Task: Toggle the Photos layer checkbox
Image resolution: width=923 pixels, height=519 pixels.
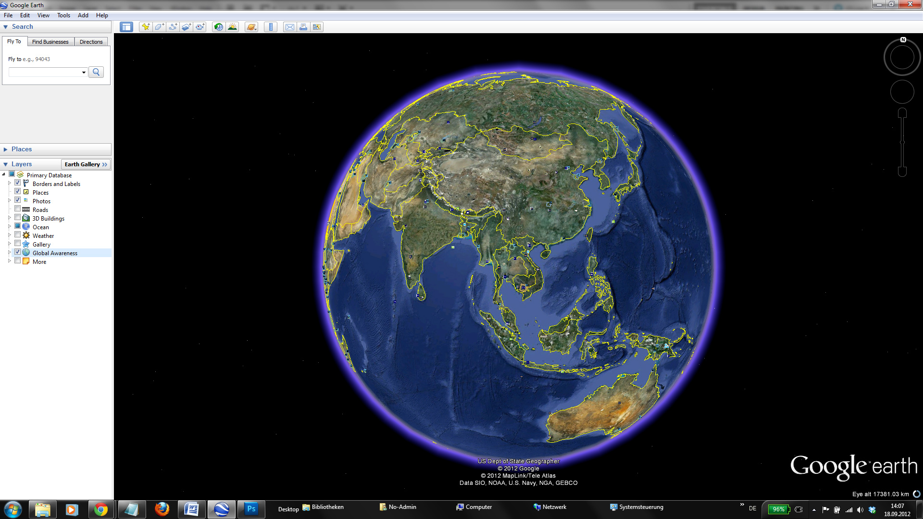Action: click(17, 201)
